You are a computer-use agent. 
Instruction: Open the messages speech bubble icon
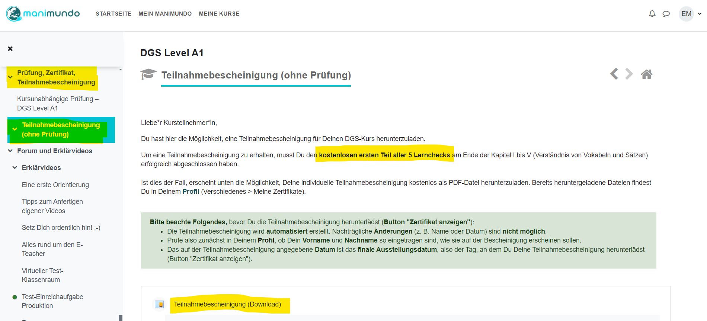click(x=666, y=14)
